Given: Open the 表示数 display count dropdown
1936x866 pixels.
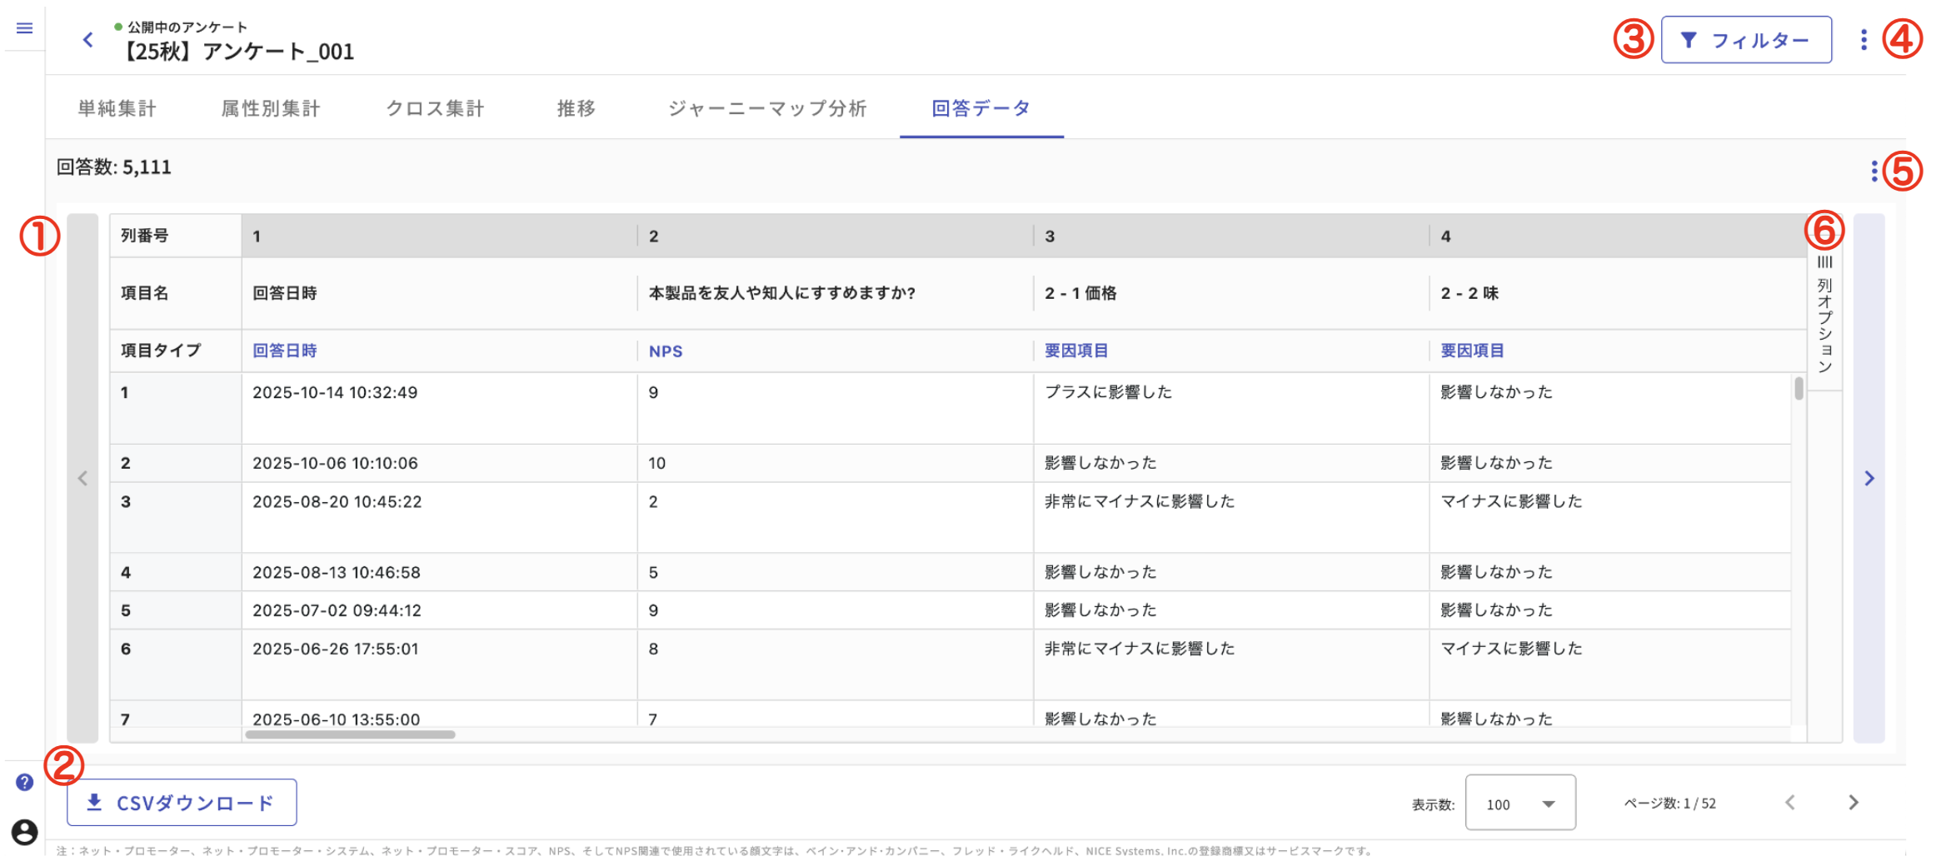Looking at the screenshot, I should [1520, 803].
